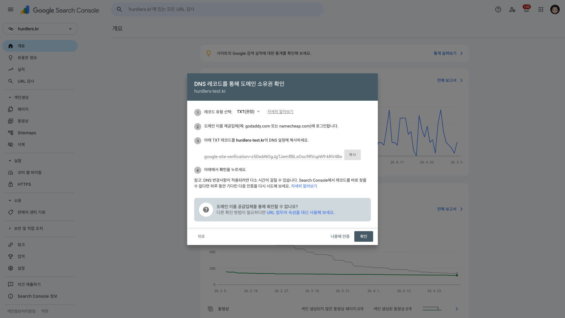Select Sitemaps in the sidebar
Screen dimensions: 565x318
tap(40, 133)
